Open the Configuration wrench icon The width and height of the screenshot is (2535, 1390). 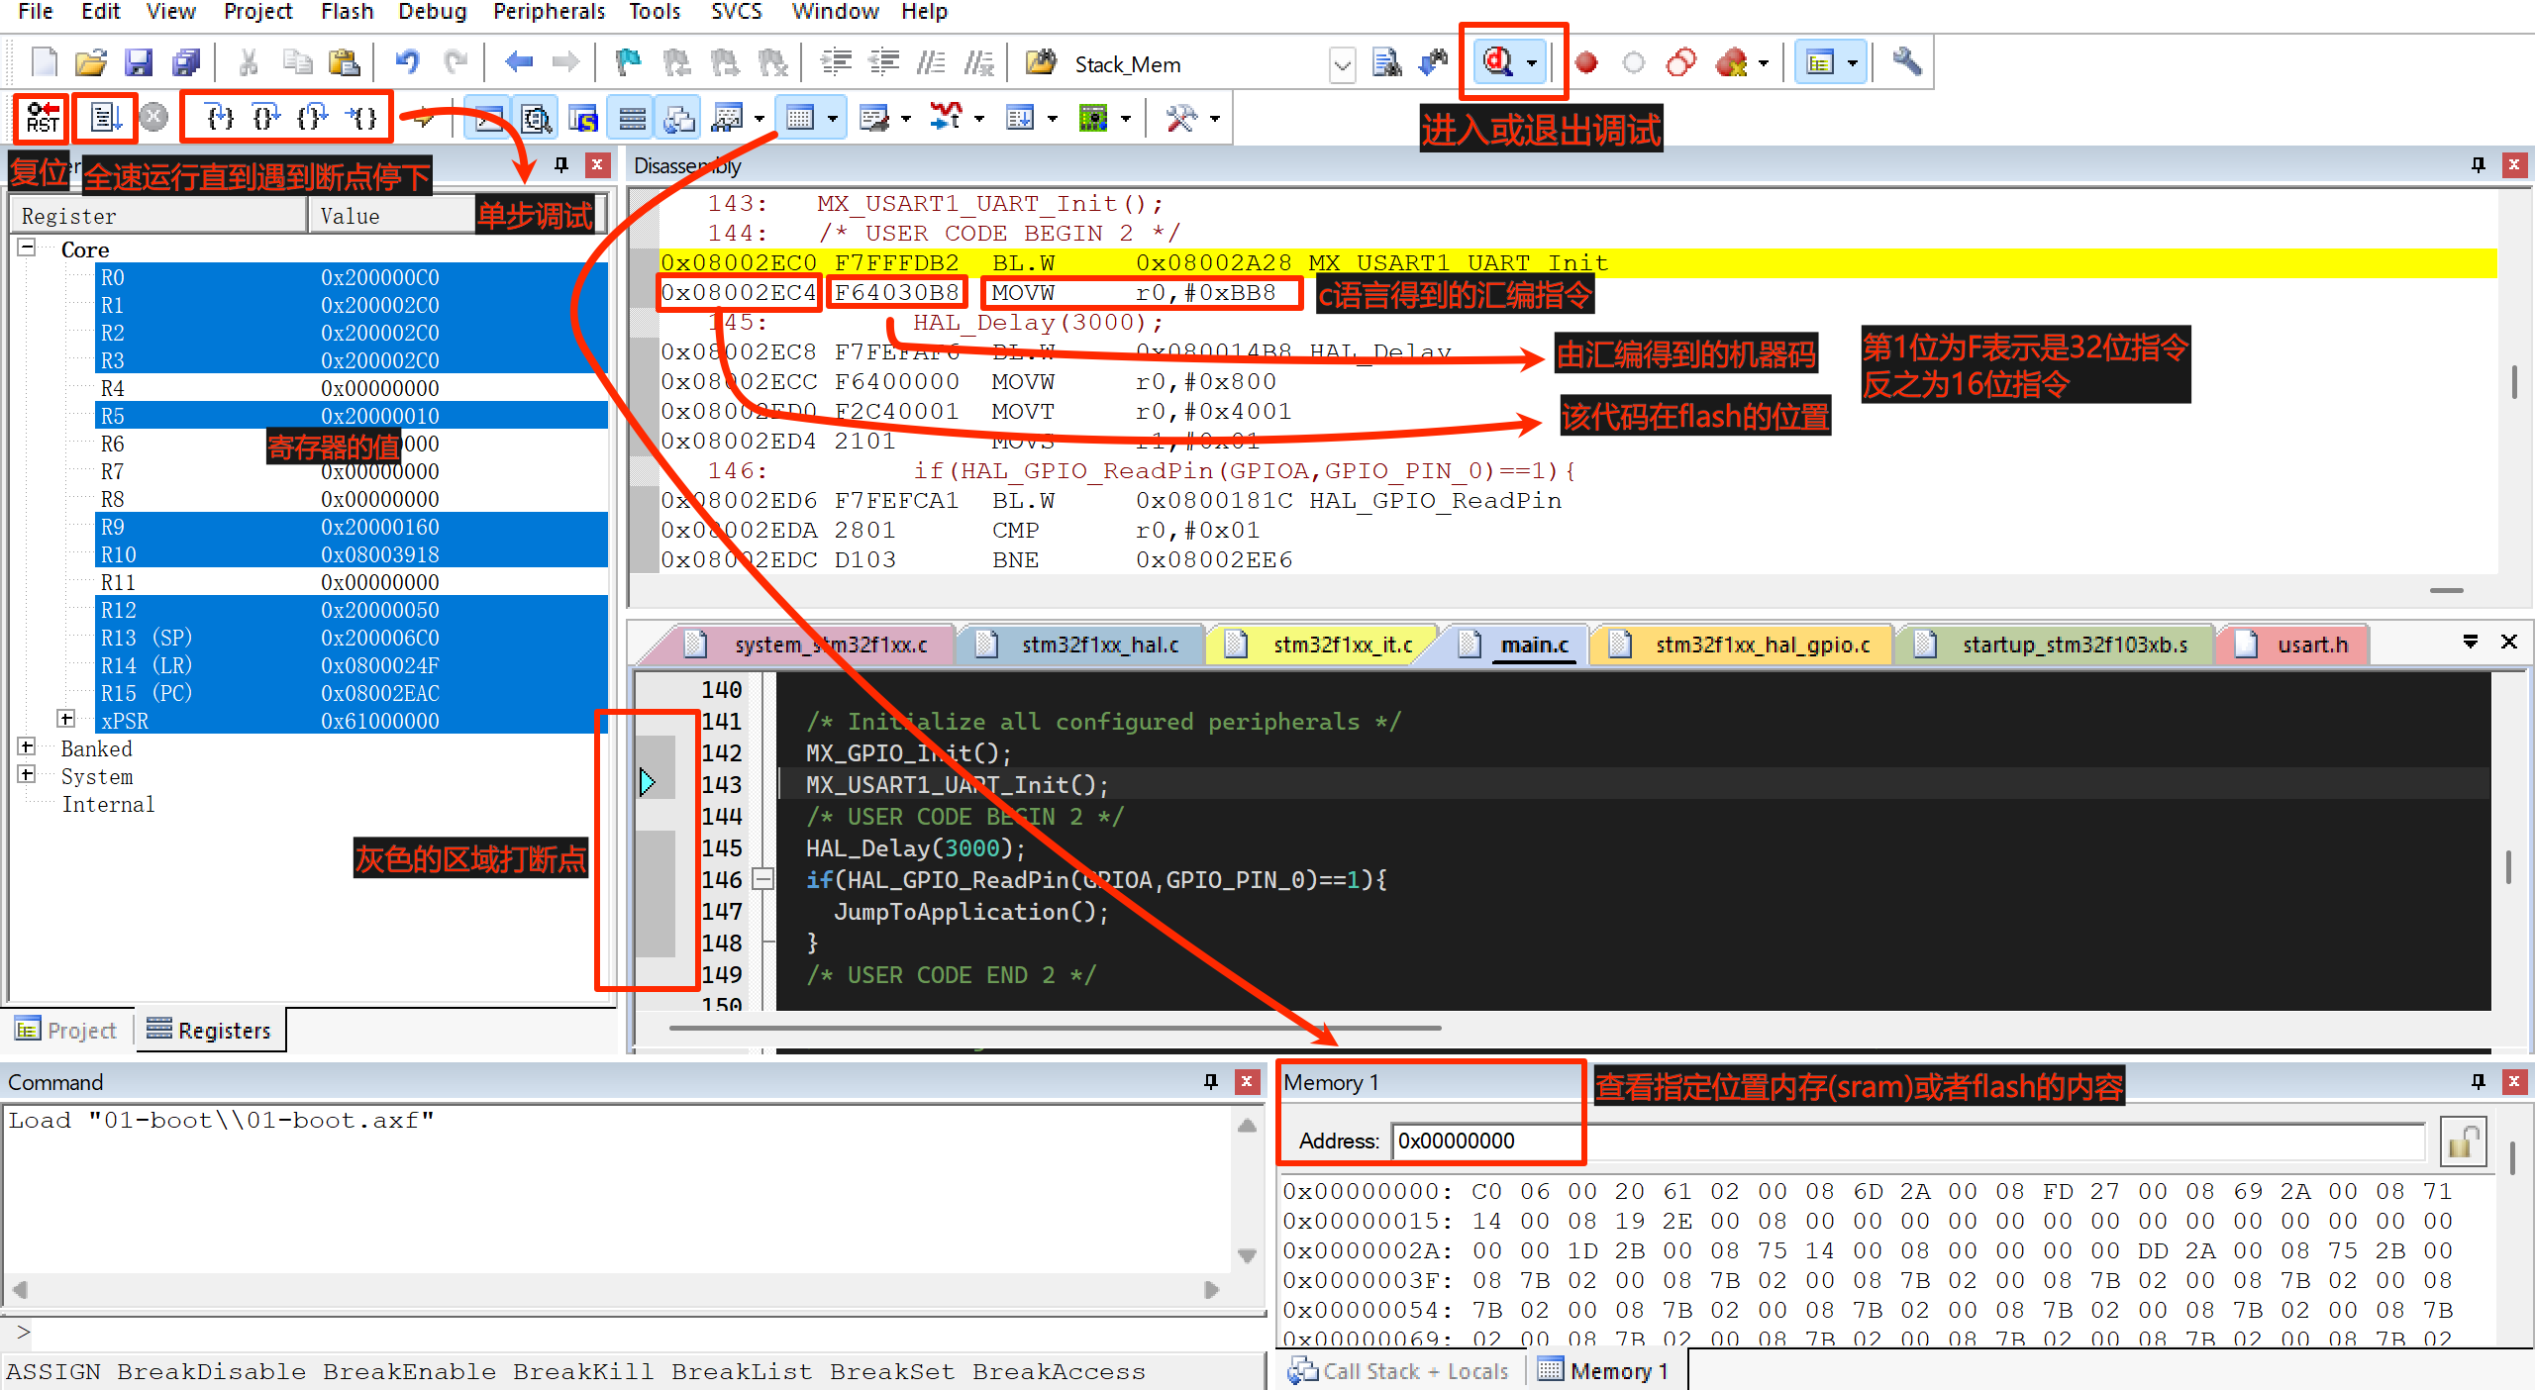[1907, 63]
